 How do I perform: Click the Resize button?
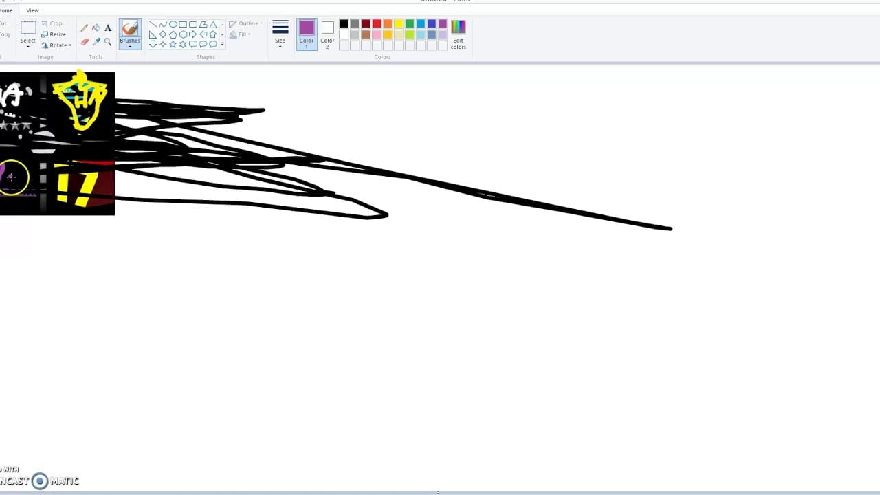[54, 34]
